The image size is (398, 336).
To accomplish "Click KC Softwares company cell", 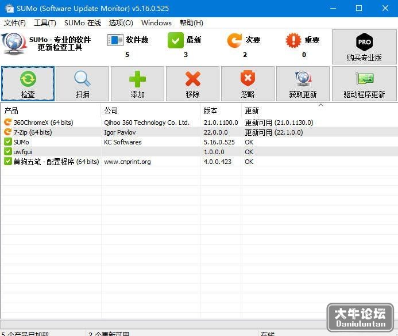I will pos(122,142).
